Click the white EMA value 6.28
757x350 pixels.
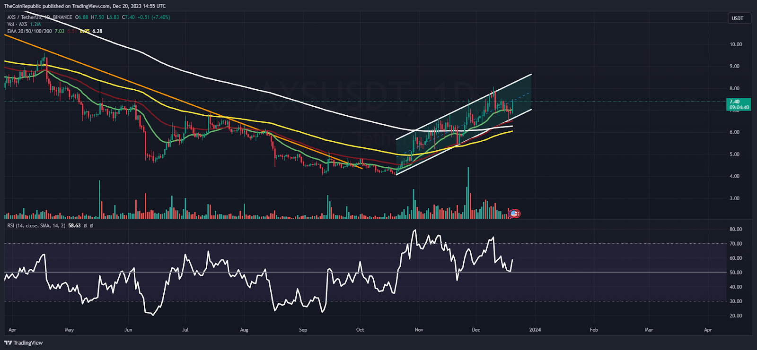tap(97, 31)
